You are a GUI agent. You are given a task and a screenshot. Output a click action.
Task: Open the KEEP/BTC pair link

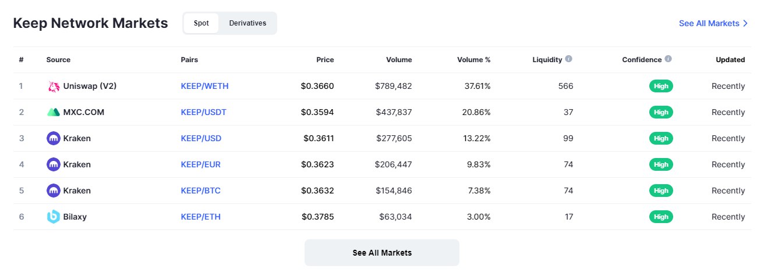point(200,191)
